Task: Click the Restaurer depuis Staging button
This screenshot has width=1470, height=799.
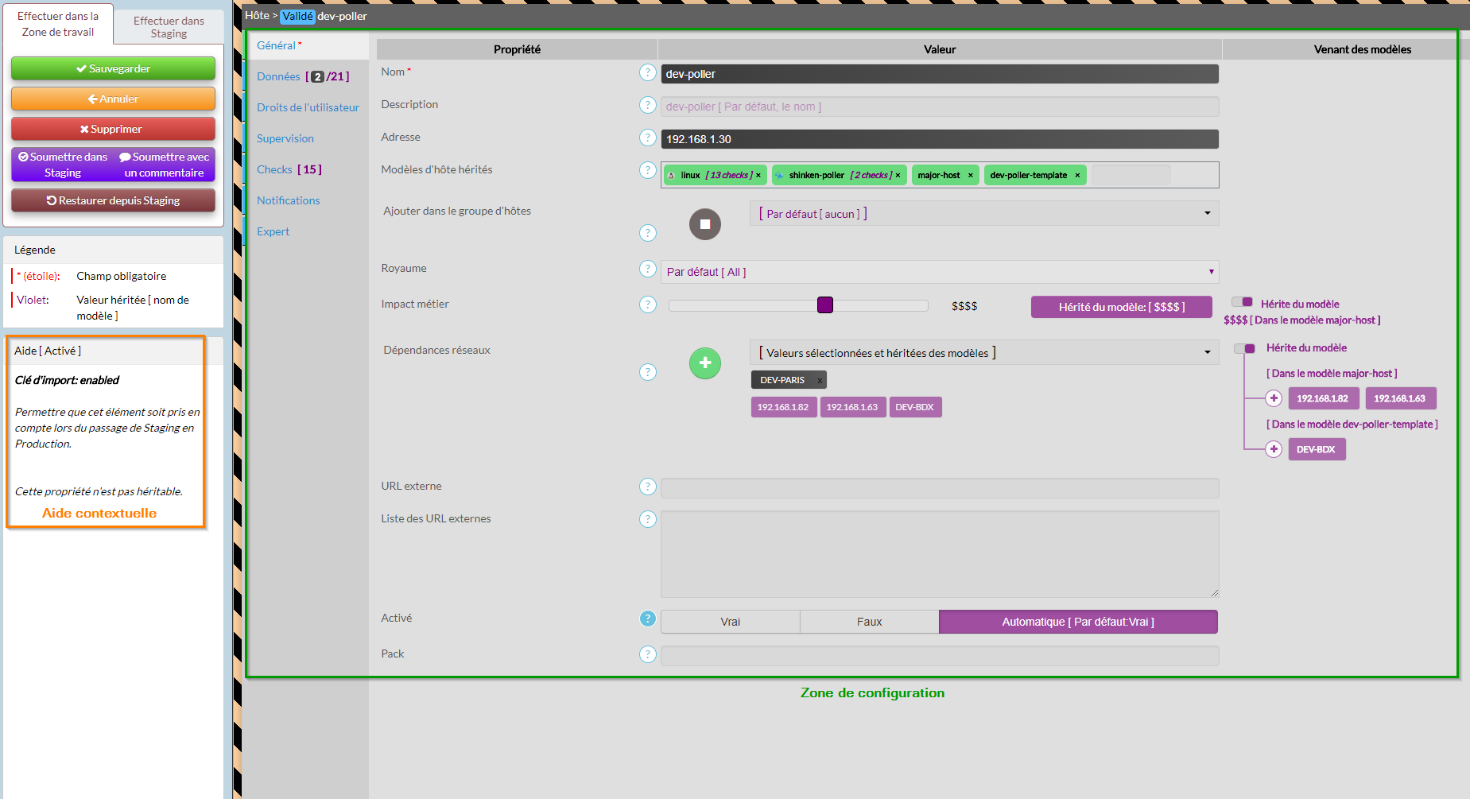Action: click(x=113, y=200)
